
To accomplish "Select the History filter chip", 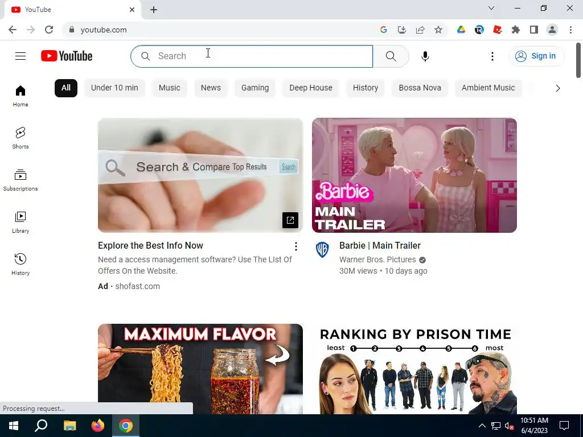I will pyautogui.click(x=366, y=88).
